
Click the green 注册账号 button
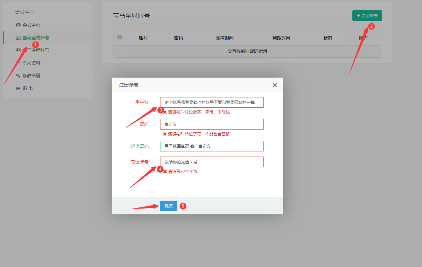367,16
